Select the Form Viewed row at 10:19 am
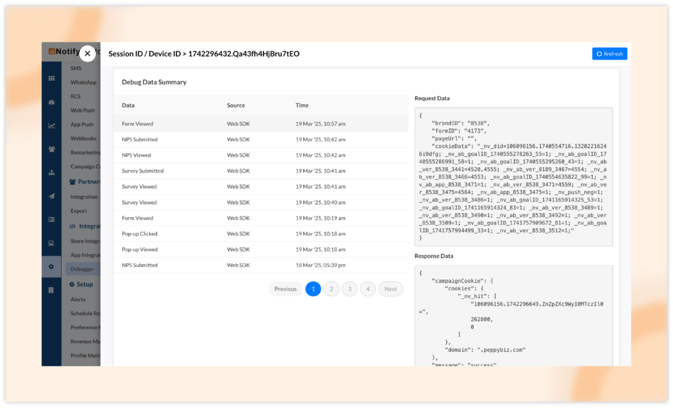The width and height of the screenshot is (673, 408). [261, 218]
